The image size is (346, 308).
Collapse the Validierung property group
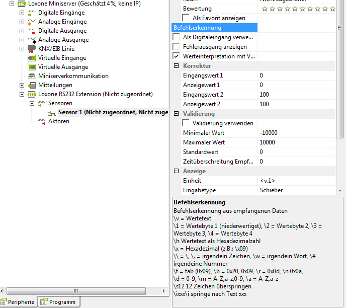point(177,113)
